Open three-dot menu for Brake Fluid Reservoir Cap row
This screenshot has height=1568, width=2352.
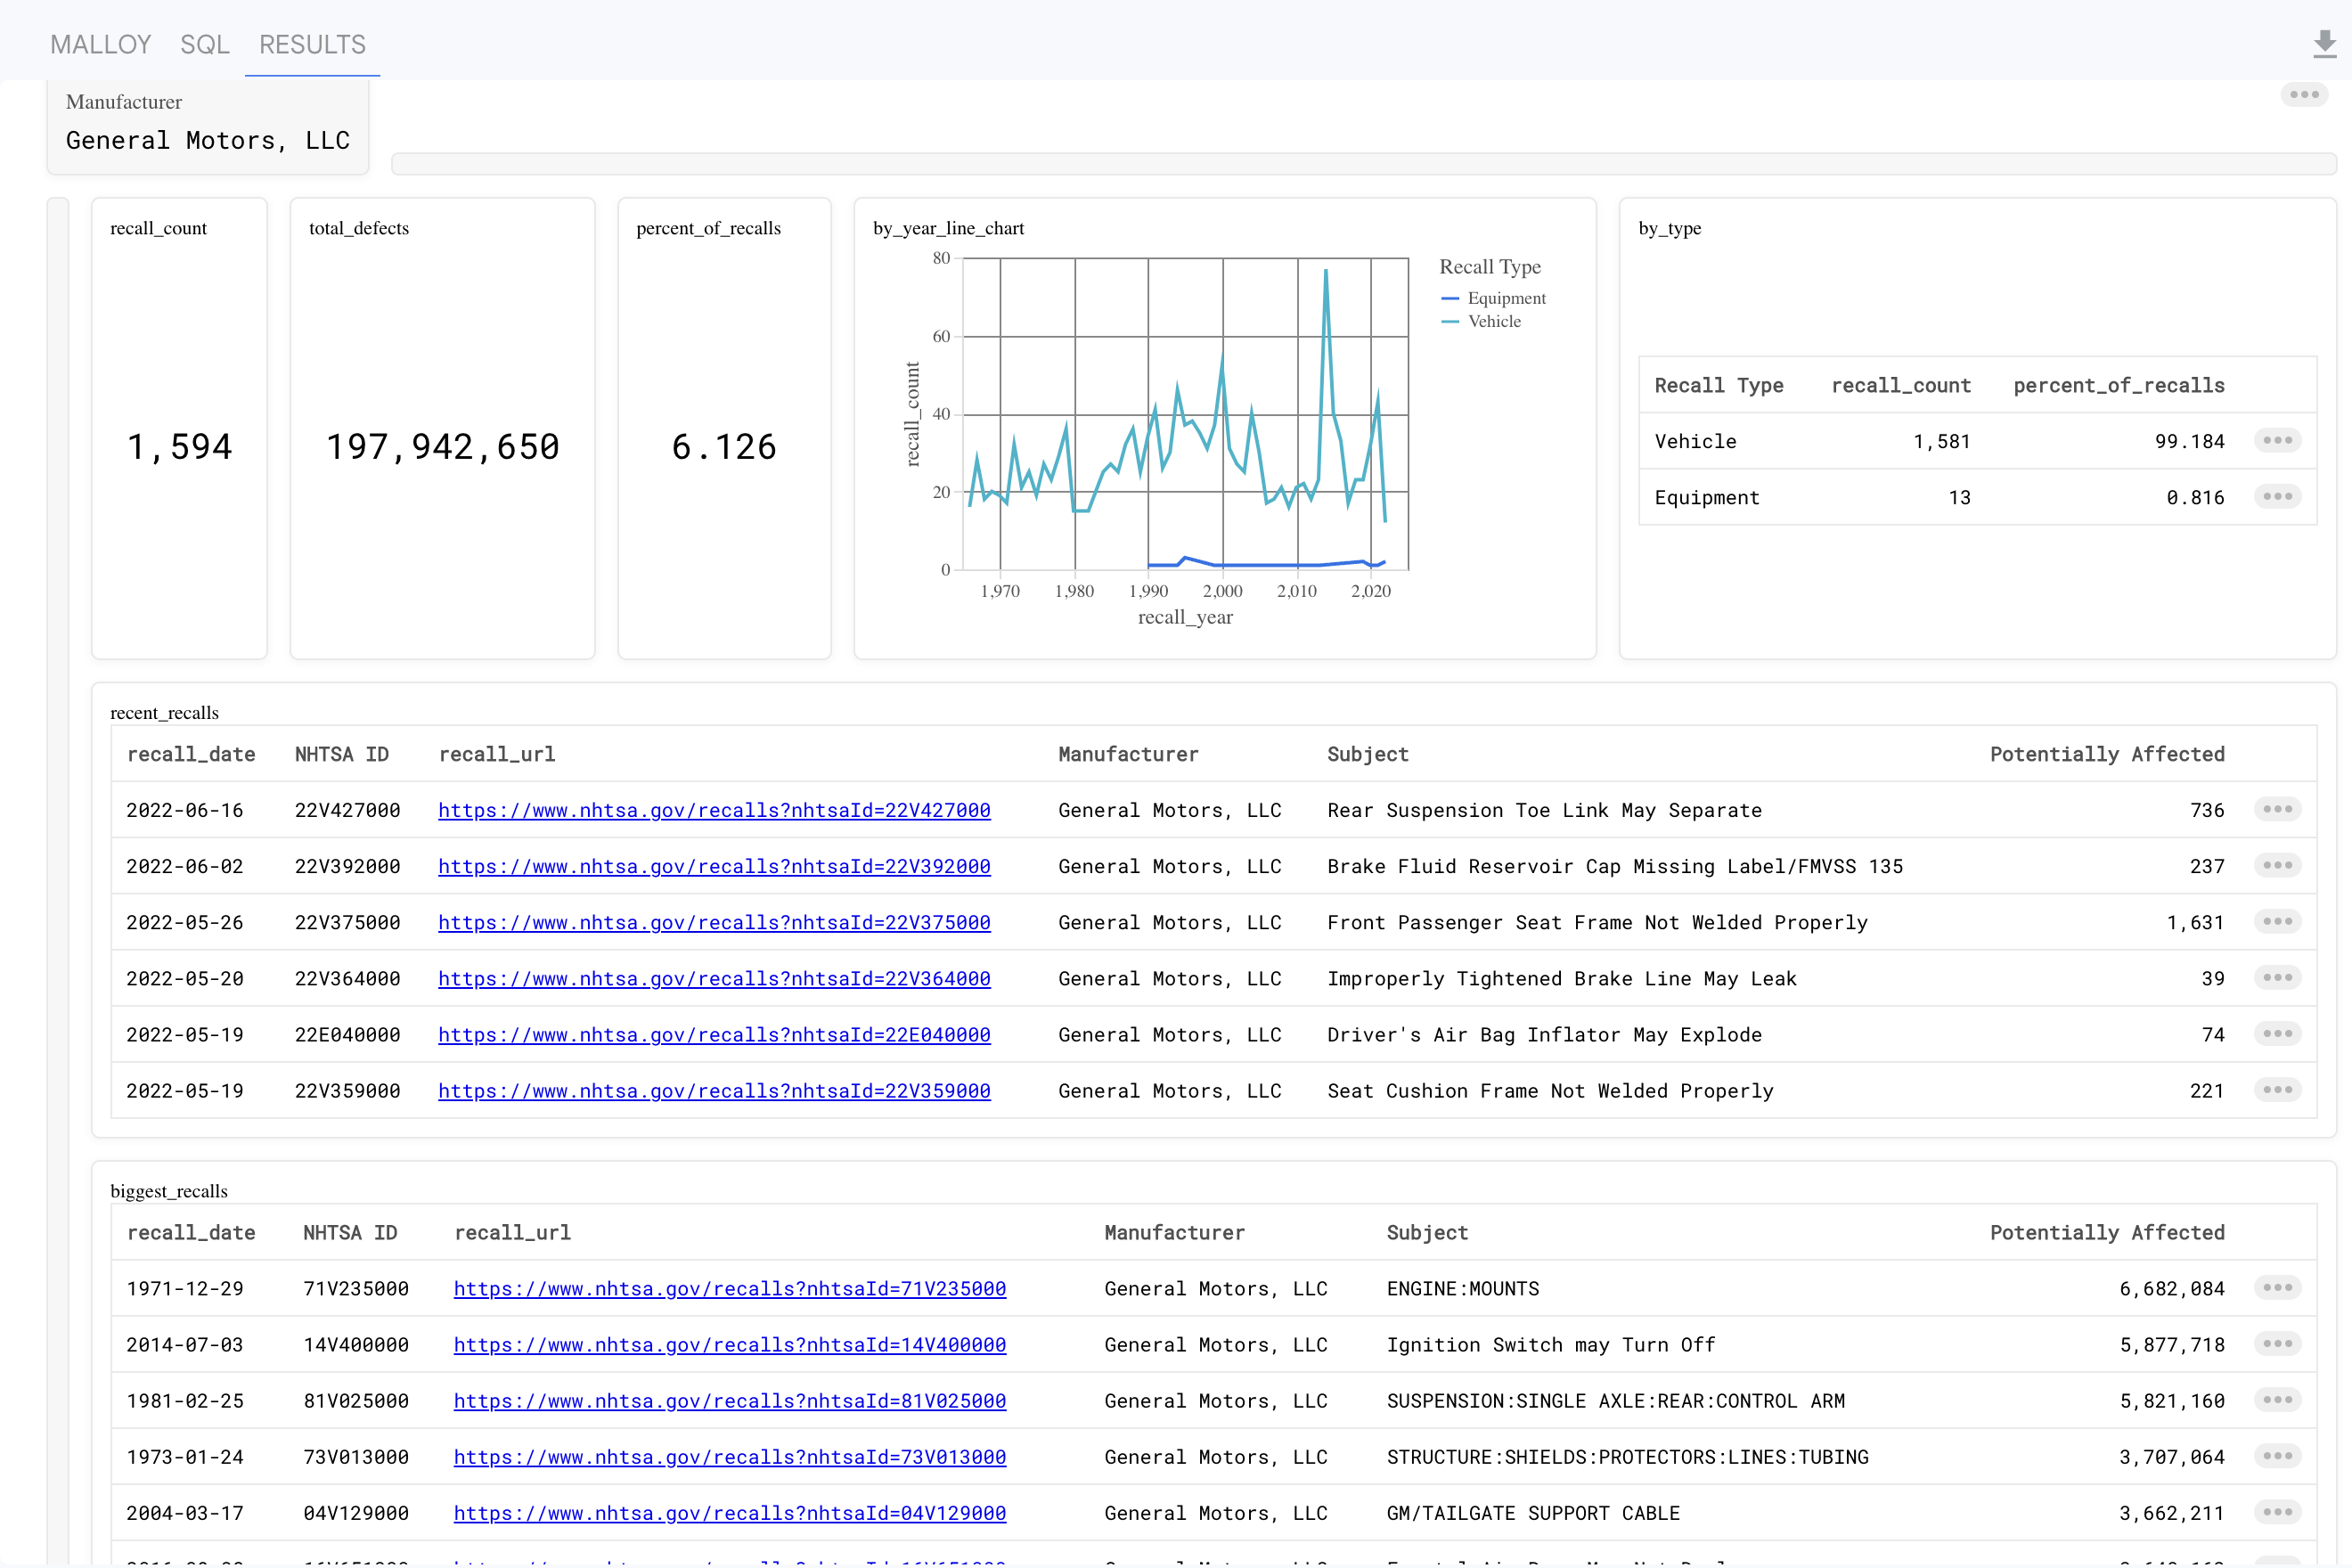point(2277,865)
